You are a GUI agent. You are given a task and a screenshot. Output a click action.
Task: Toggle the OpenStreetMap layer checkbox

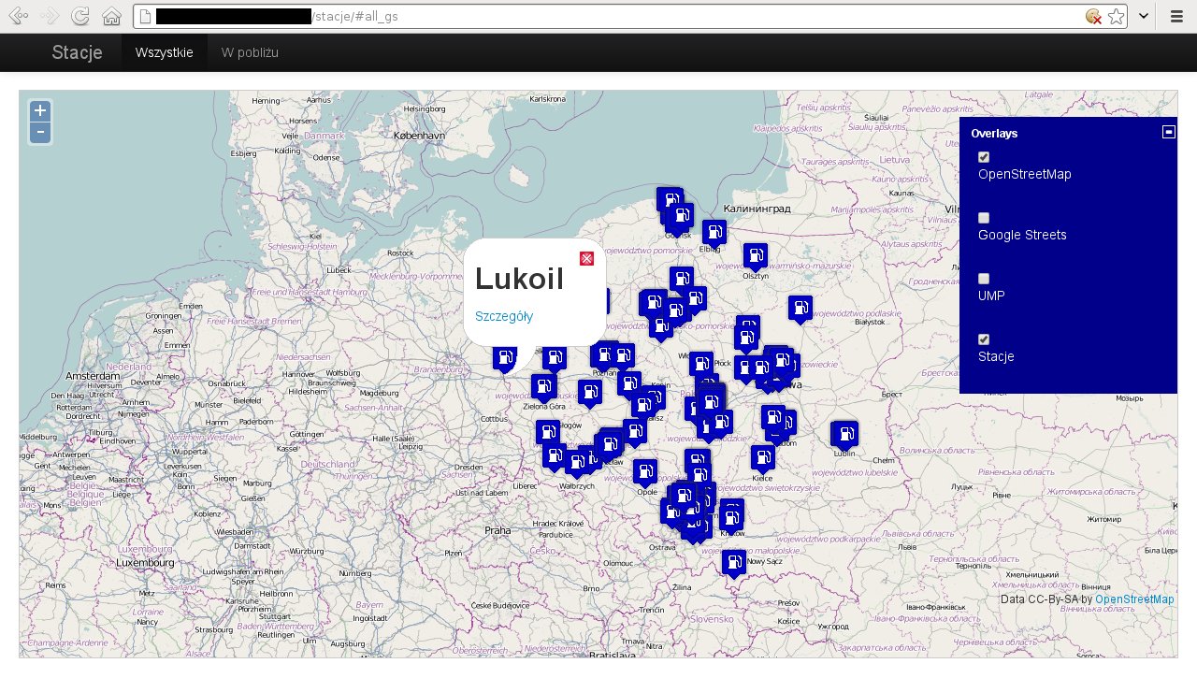pyautogui.click(x=984, y=157)
